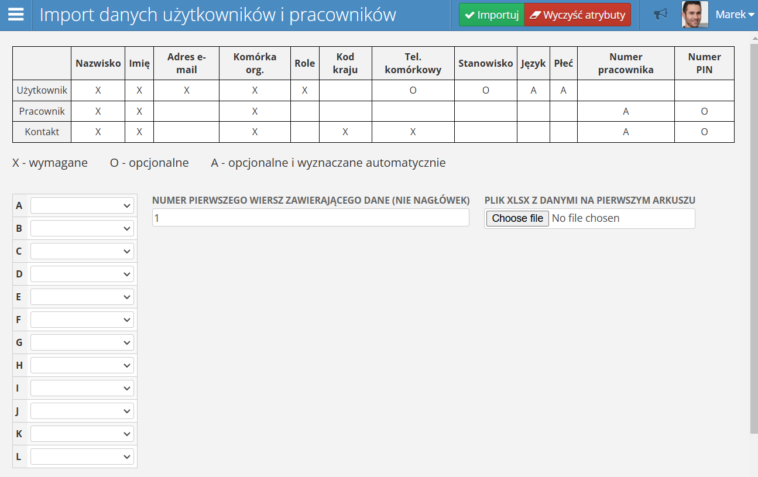Click the red Wyczyść atrybuty button
This screenshot has width=758, height=477.
577,15
